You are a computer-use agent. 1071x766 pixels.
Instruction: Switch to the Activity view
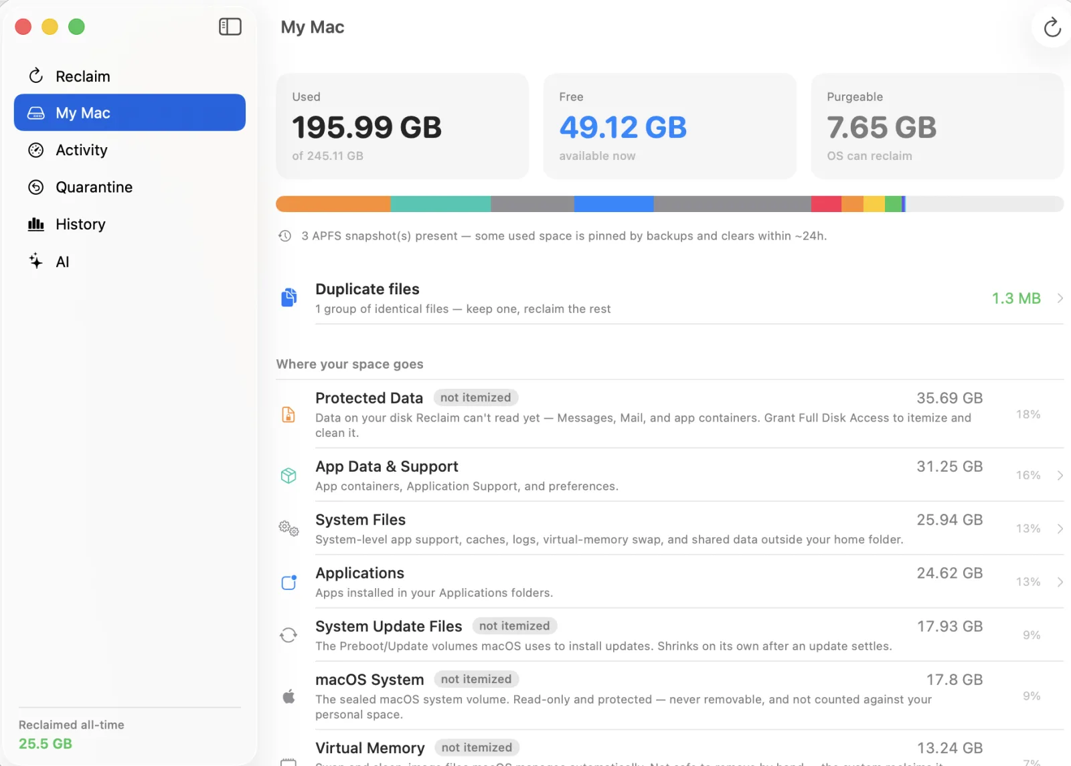coord(130,150)
